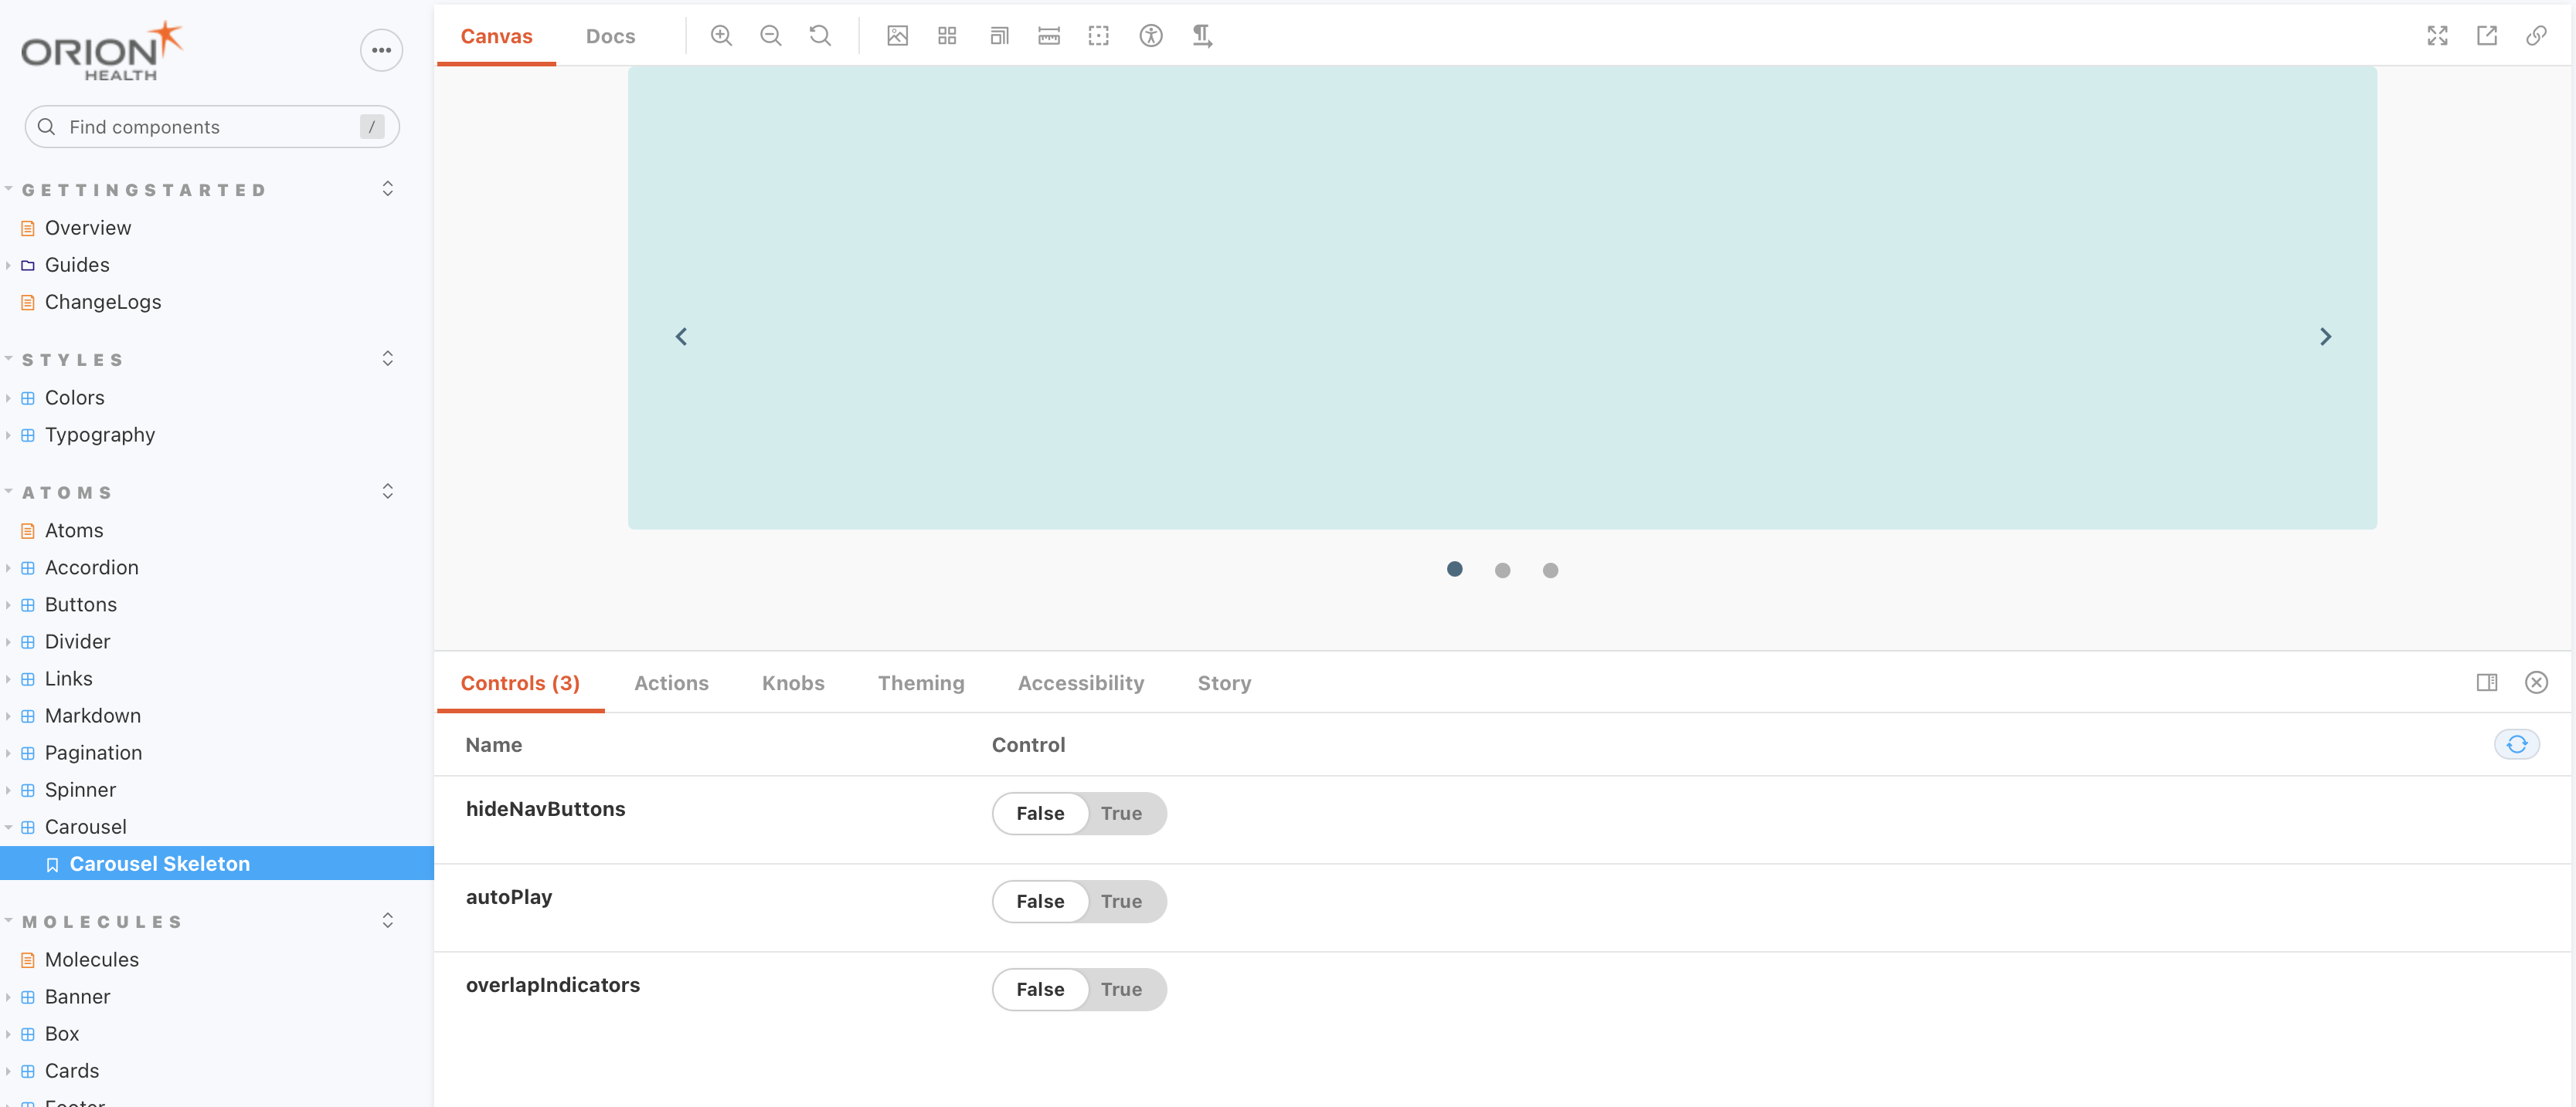Collapse the Getting Started section arrows
The height and width of the screenshot is (1107, 2576).
387,189
